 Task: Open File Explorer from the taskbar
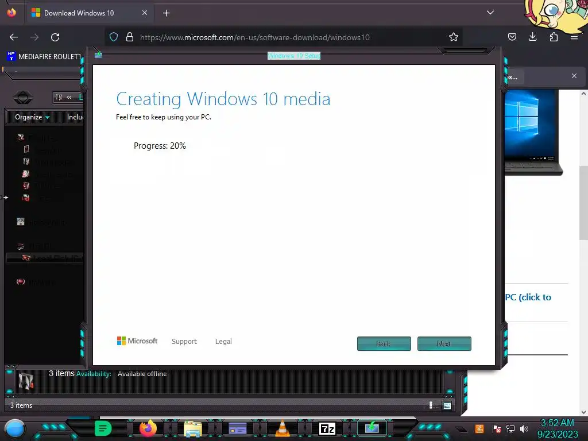click(193, 428)
